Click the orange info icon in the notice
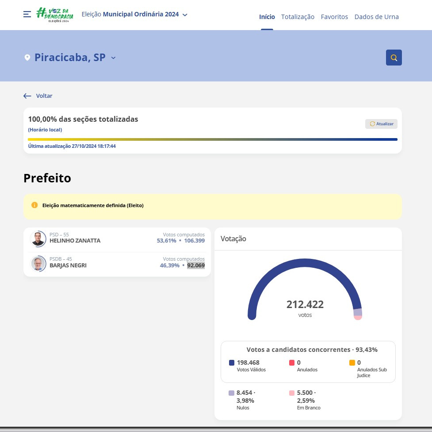432x432 pixels. point(34,205)
